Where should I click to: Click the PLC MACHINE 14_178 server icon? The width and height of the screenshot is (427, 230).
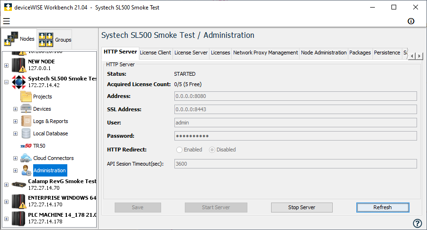click(19, 219)
